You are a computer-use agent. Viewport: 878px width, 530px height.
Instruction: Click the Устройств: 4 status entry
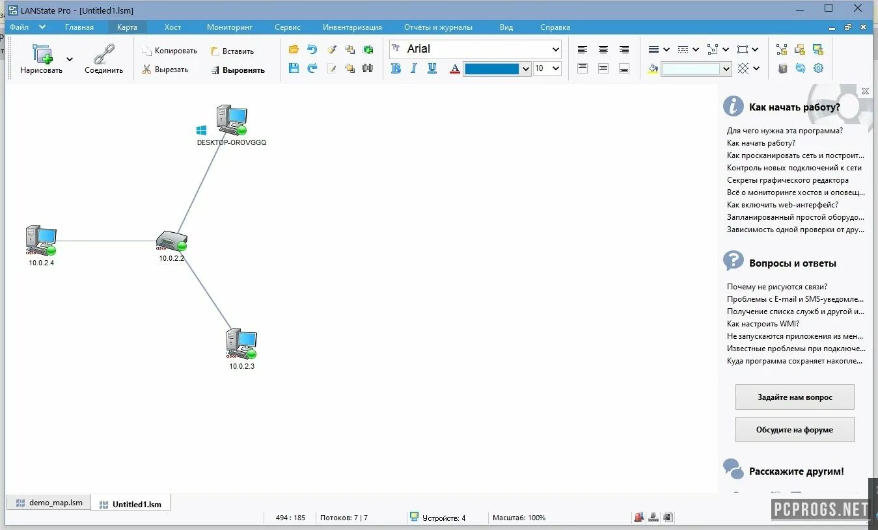pyautogui.click(x=437, y=518)
